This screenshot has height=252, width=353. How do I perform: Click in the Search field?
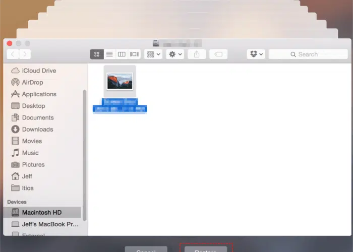[x=308, y=54]
